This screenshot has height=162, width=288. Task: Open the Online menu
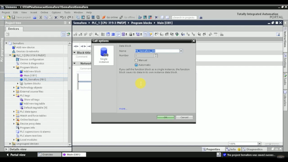pyautogui.click(x=44, y=12)
